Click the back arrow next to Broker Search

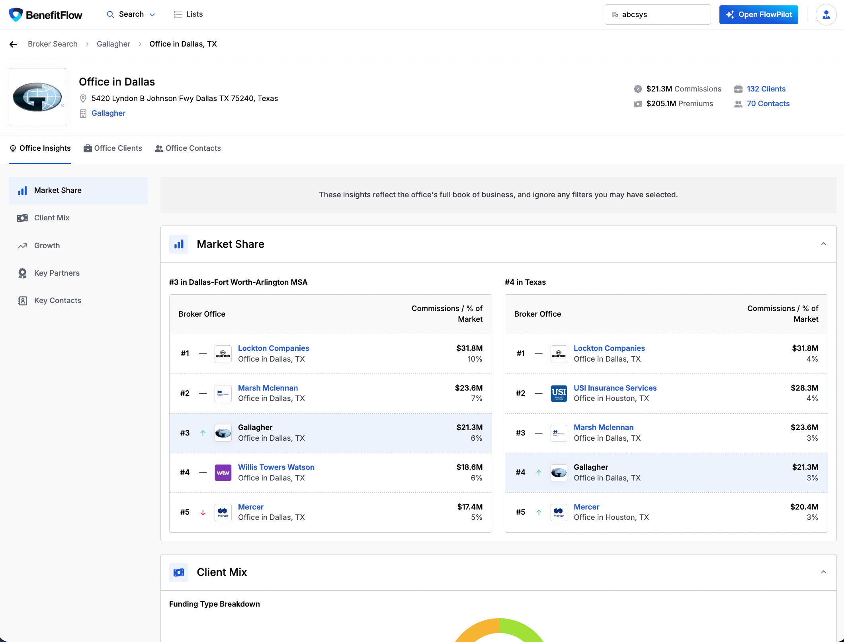(x=13, y=44)
